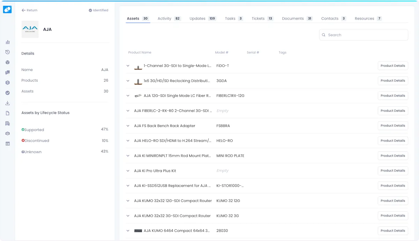Switch to the Activity tab
Image resolution: width=419 pixels, height=241 pixels.
(x=169, y=19)
